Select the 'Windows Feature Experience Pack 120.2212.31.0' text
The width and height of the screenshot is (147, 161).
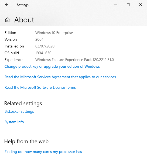pyautogui.click(x=74, y=60)
